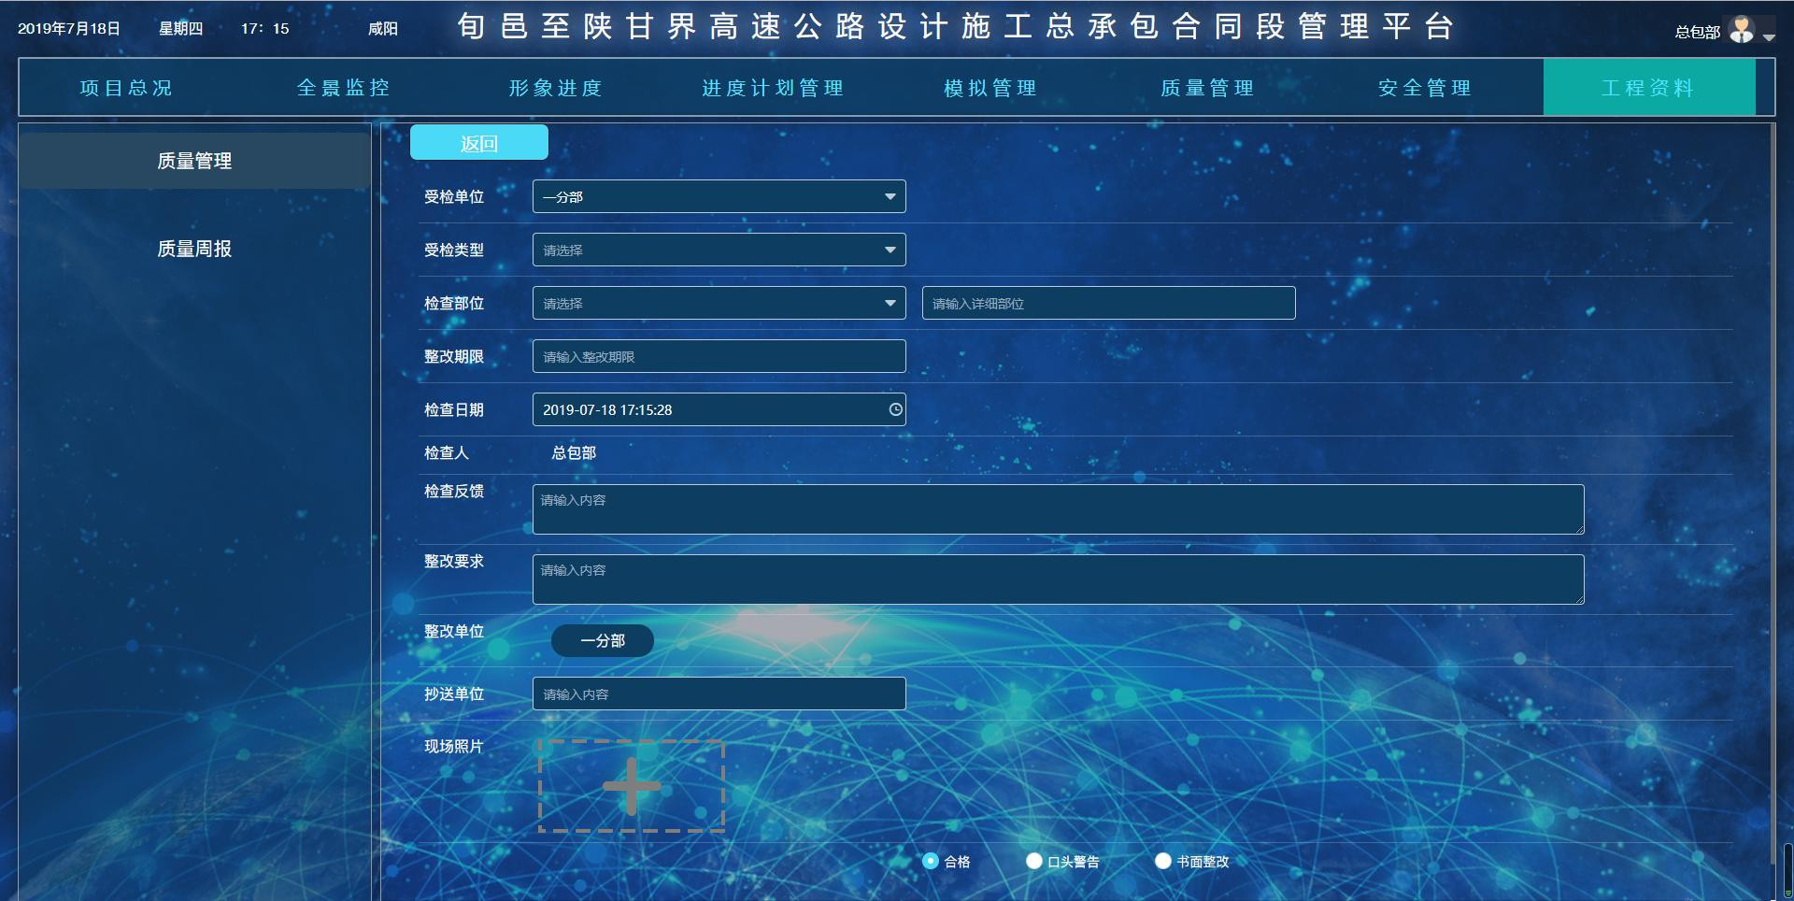The height and width of the screenshot is (901, 1794).
Task: Select the 书面整改 radio button
Action: point(1163,861)
